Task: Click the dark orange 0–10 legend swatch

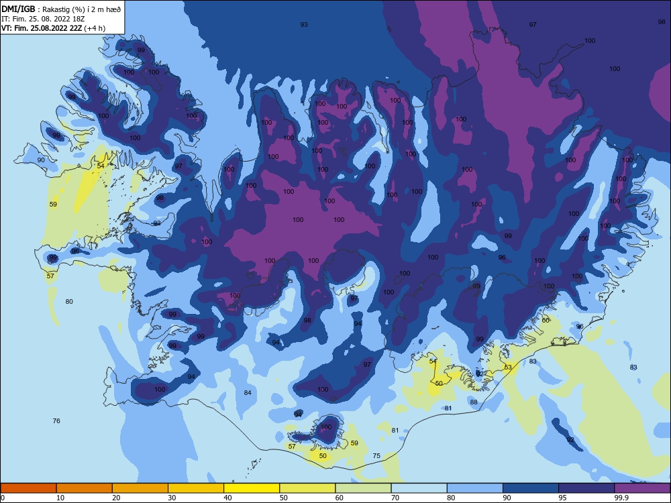Action: coord(28,488)
